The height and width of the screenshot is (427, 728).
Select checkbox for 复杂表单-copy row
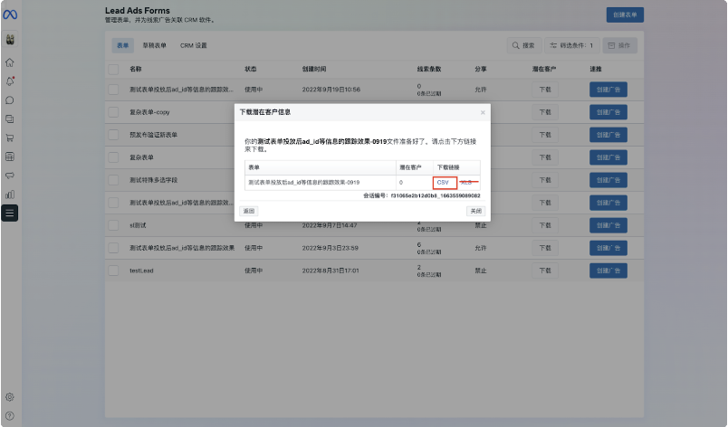point(113,112)
